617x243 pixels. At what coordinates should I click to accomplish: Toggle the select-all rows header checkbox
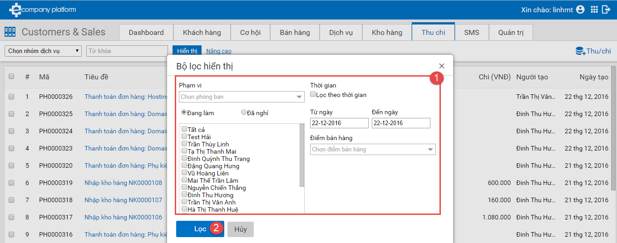(x=11, y=77)
